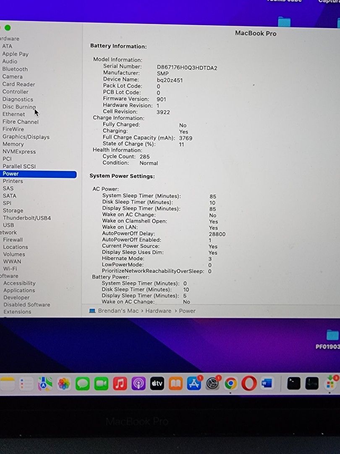Select Volumes under Network
Screen dimensions: 340x454
pos(14,254)
